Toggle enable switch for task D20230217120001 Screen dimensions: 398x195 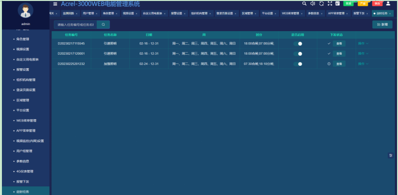[x=298, y=53]
